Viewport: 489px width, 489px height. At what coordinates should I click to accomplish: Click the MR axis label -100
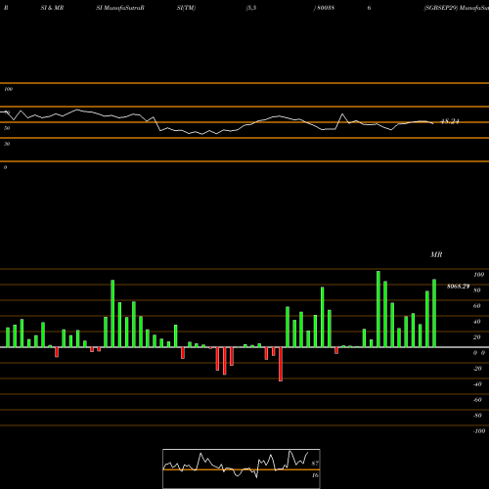pyautogui.click(x=479, y=431)
